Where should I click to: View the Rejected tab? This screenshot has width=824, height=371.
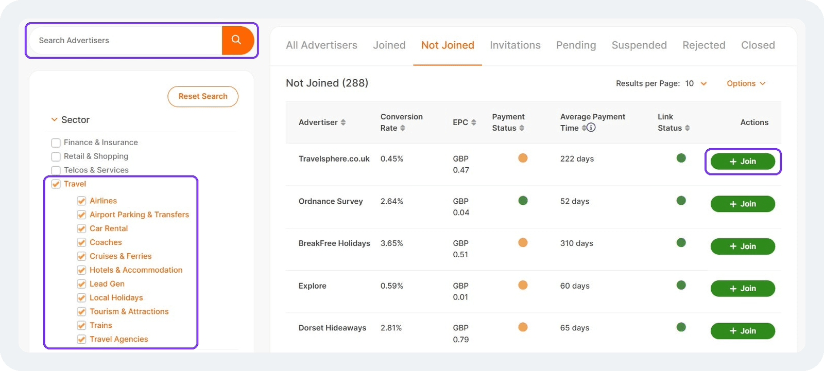point(704,45)
